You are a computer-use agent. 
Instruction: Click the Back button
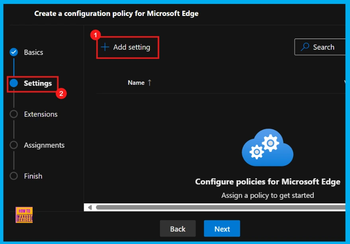tap(178, 228)
